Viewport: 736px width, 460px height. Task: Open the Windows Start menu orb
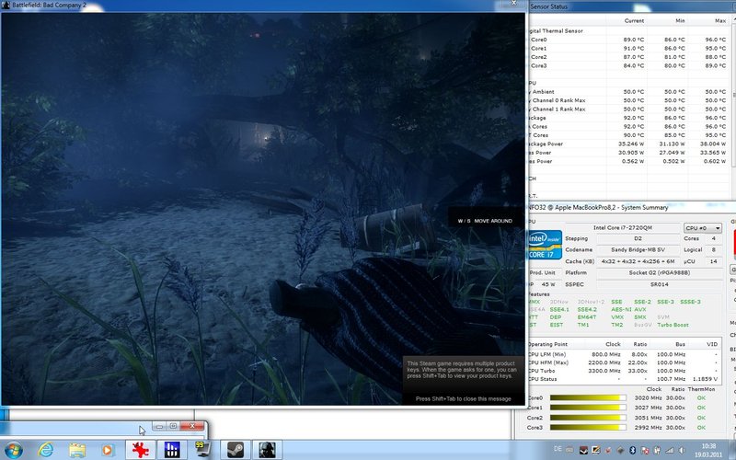point(13,450)
